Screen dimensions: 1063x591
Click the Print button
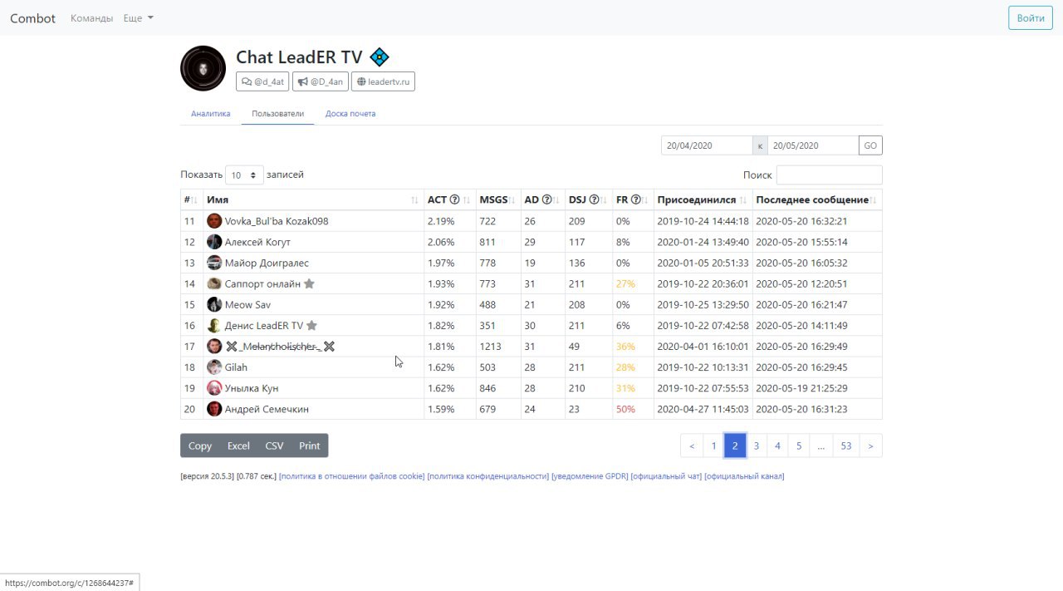click(310, 446)
